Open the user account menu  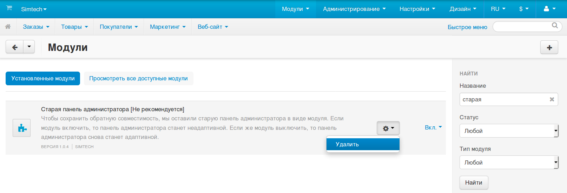click(549, 9)
